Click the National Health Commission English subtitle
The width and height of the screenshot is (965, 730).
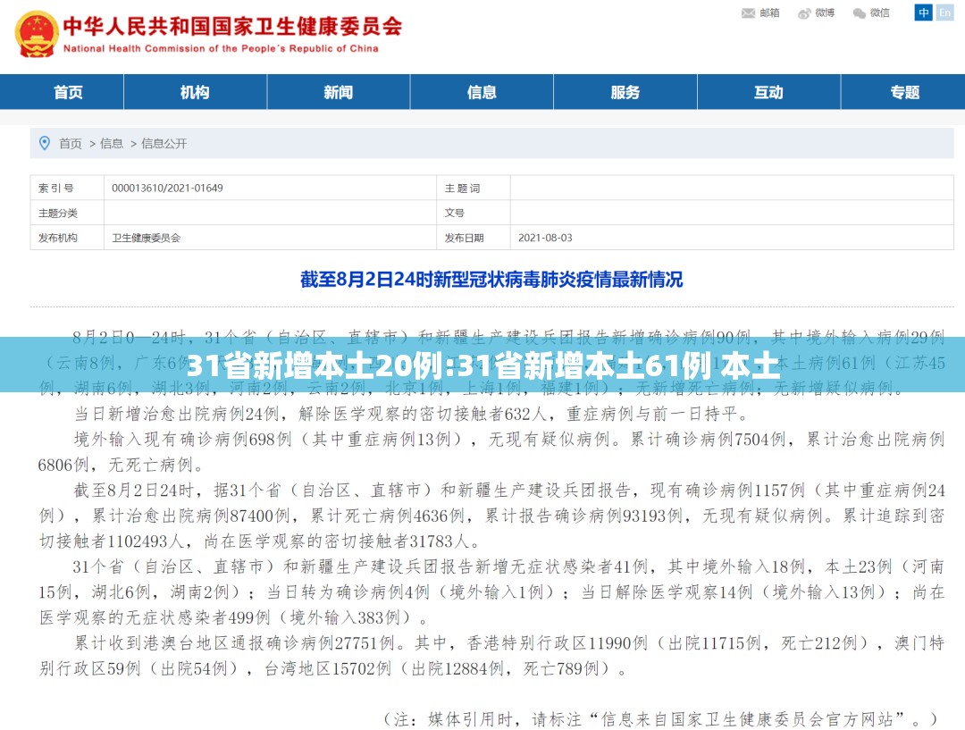(221, 48)
